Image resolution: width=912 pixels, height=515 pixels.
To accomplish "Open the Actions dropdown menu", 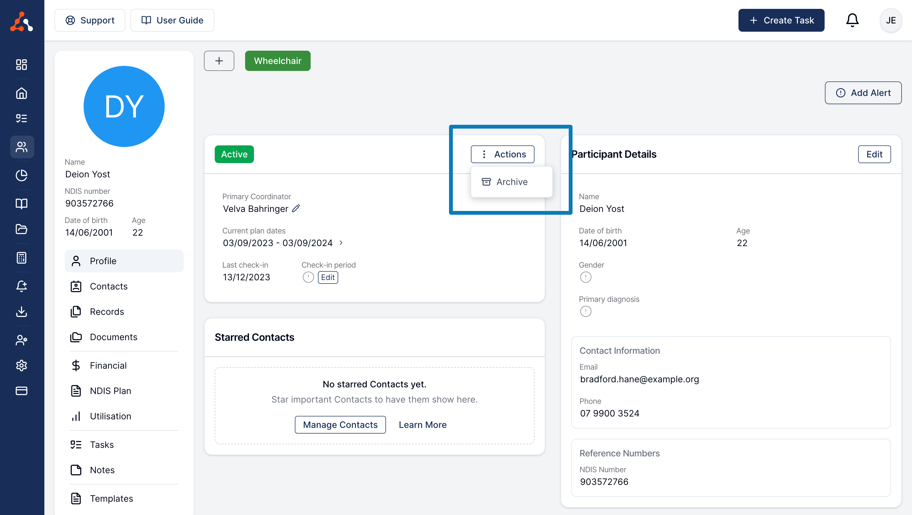I will tap(502, 154).
